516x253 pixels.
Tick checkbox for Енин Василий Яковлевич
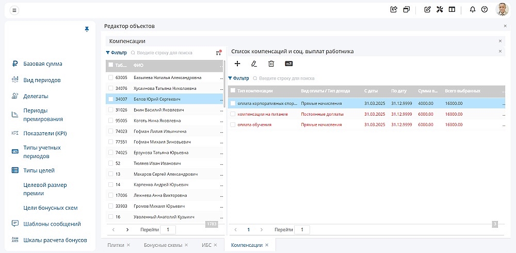[x=110, y=110]
